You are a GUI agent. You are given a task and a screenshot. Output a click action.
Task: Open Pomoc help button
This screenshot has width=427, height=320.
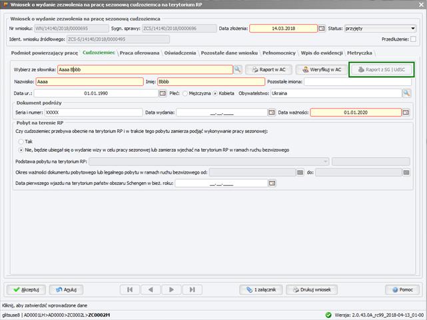(x=402, y=289)
